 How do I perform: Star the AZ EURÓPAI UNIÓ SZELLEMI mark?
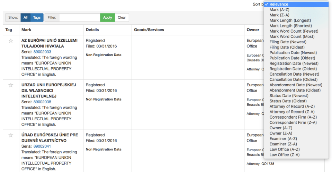pos(11,41)
